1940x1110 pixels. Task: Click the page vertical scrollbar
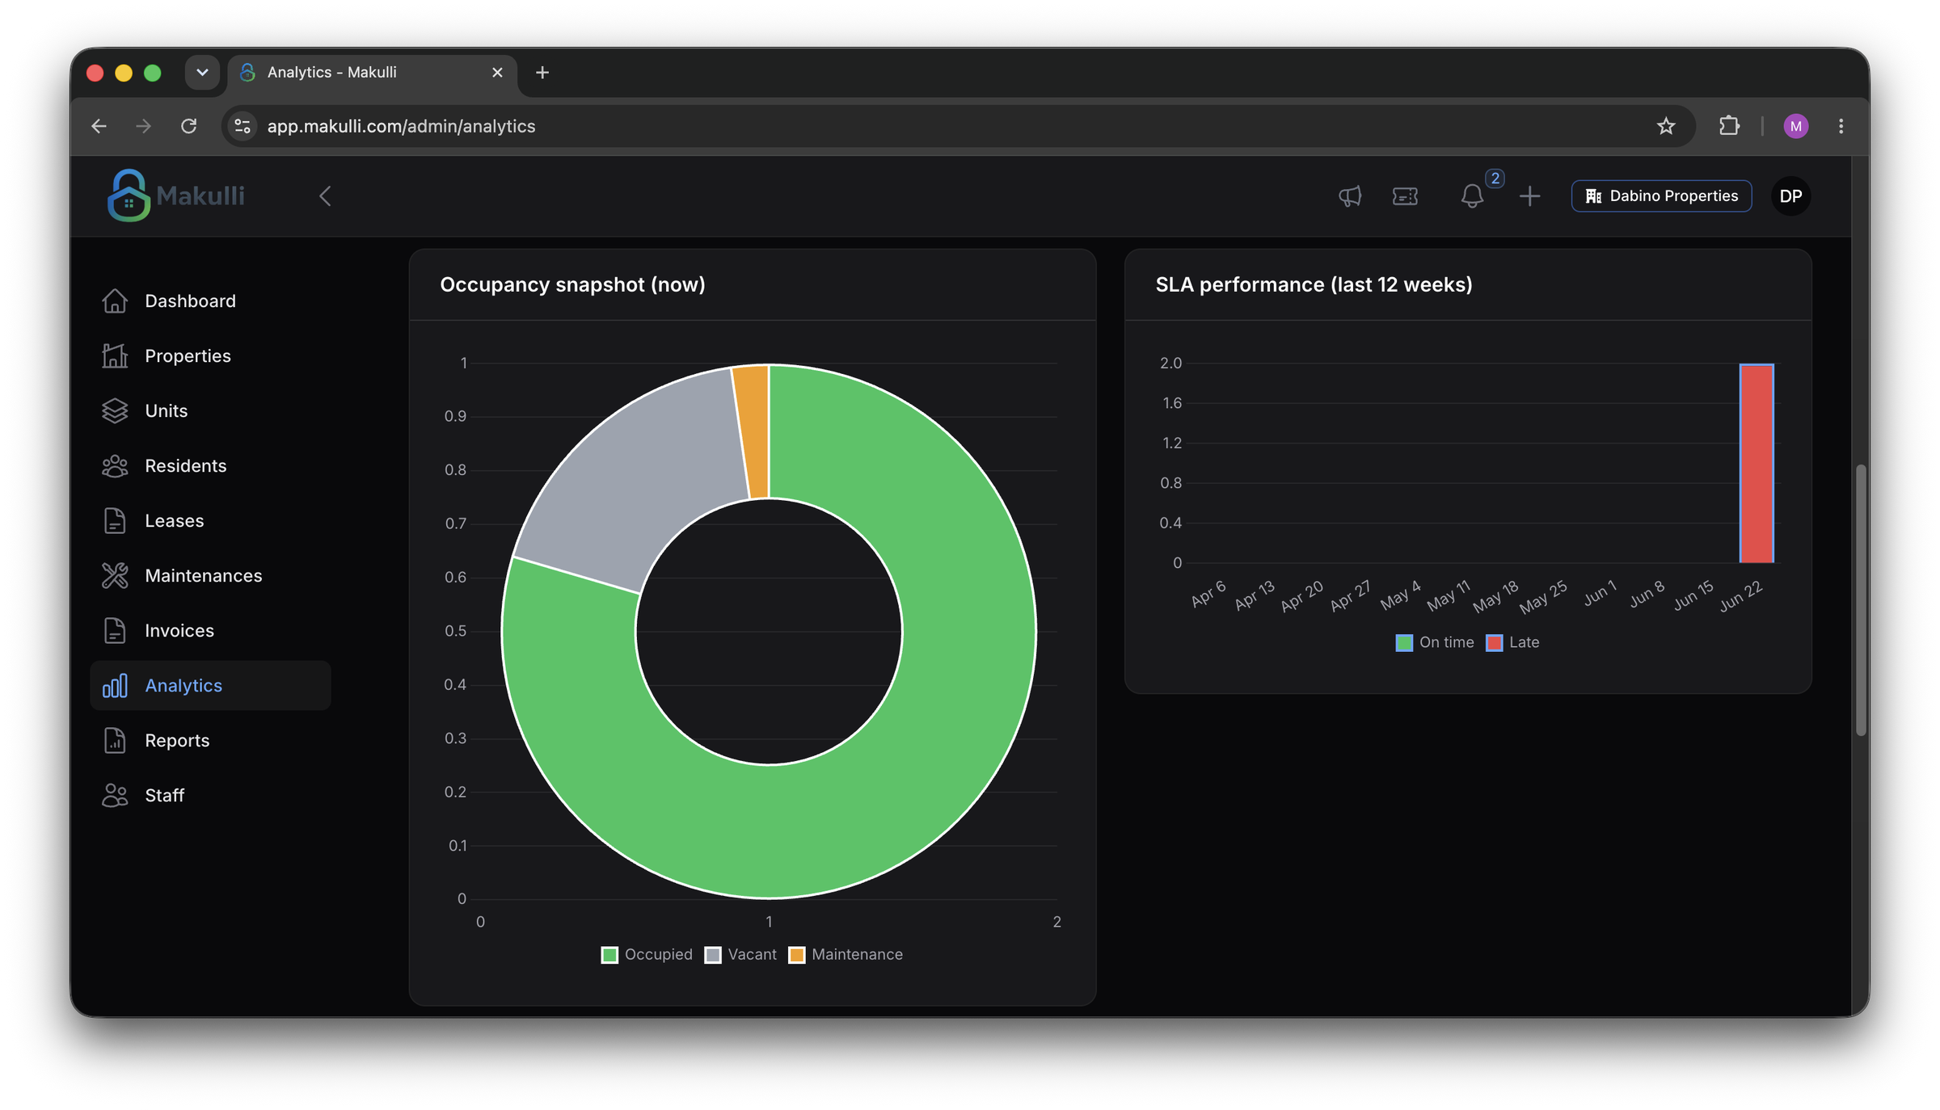click(1861, 599)
